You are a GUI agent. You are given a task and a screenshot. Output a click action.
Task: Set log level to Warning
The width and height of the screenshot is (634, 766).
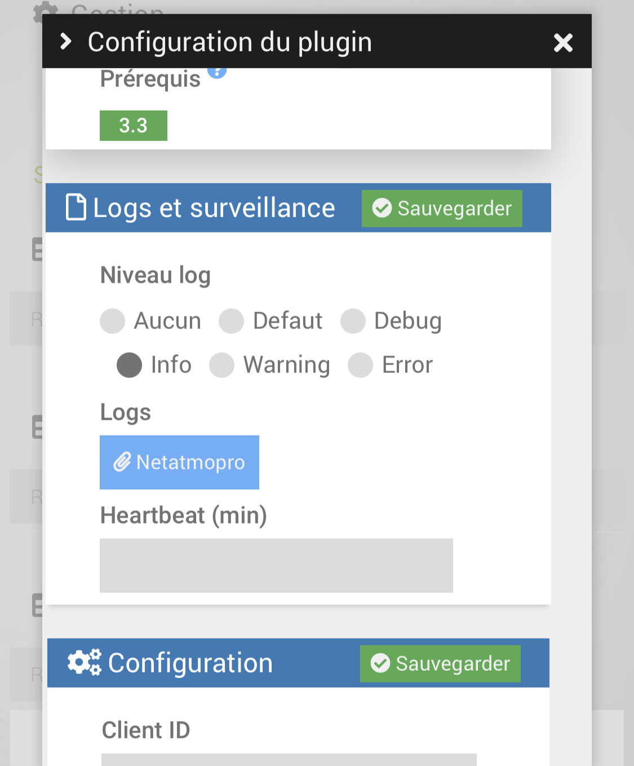(x=222, y=365)
